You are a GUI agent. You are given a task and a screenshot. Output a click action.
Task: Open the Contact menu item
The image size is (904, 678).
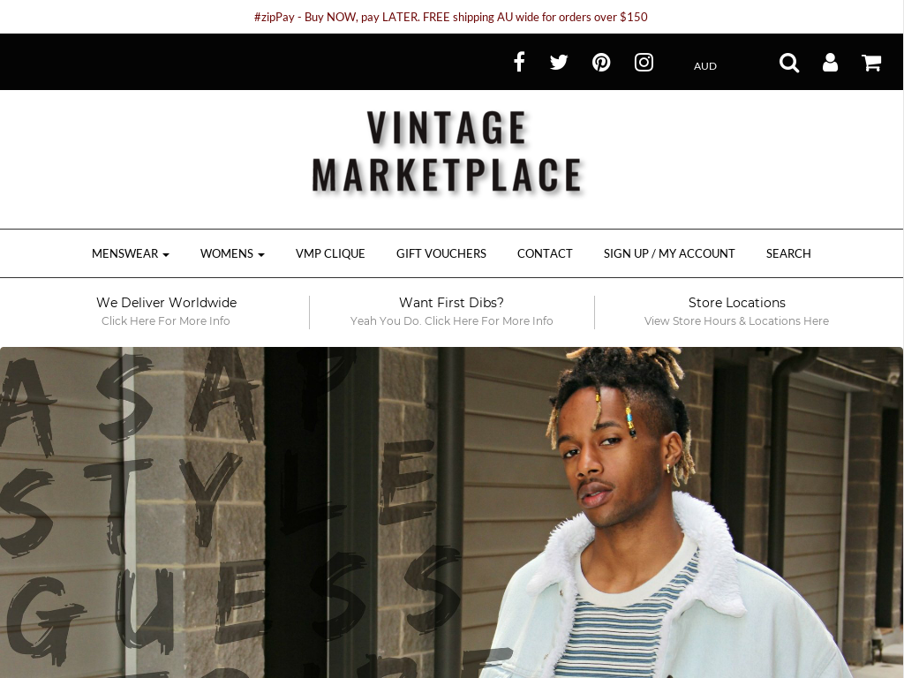tap(545, 253)
